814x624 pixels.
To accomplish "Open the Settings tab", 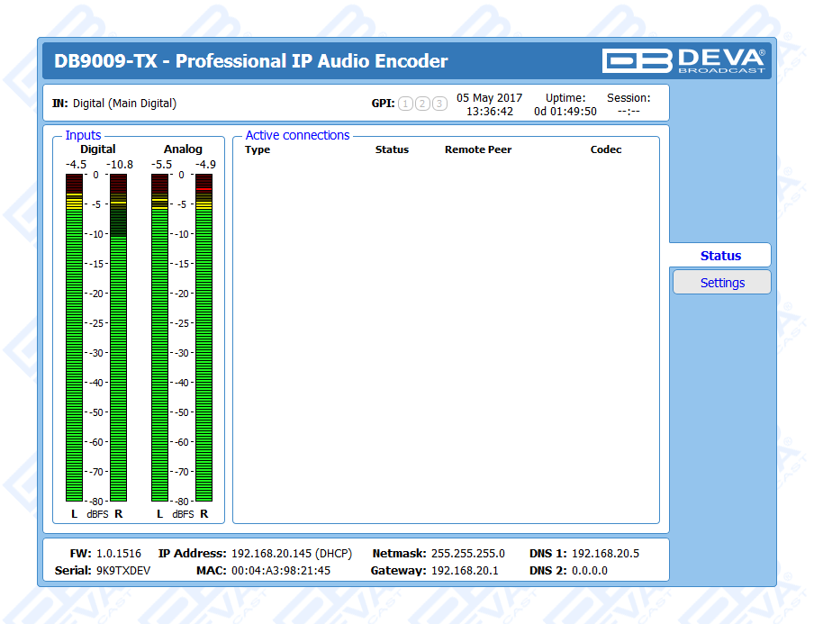I will pos(722,283).
